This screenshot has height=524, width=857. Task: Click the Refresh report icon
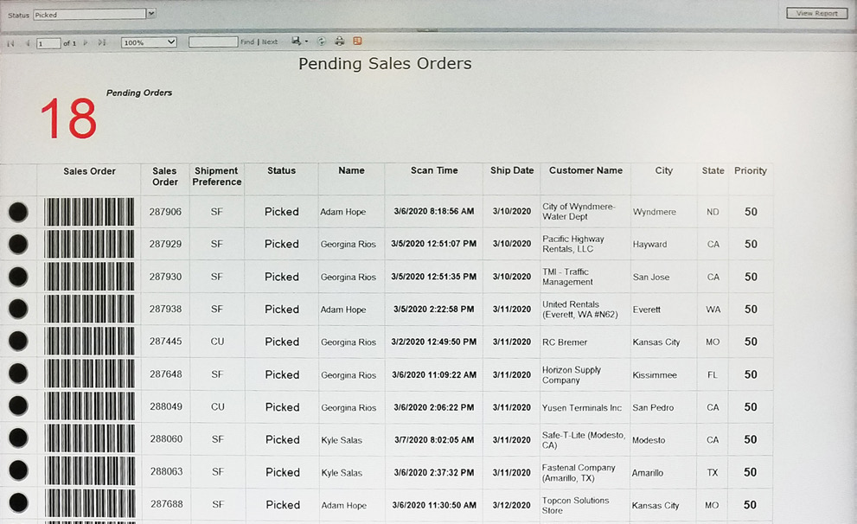pyautogui.click(x=322, y=42)
